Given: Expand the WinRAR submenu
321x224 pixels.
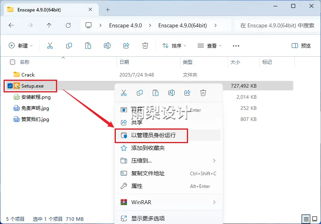Looking at the screenshot, I should (214, 202).
